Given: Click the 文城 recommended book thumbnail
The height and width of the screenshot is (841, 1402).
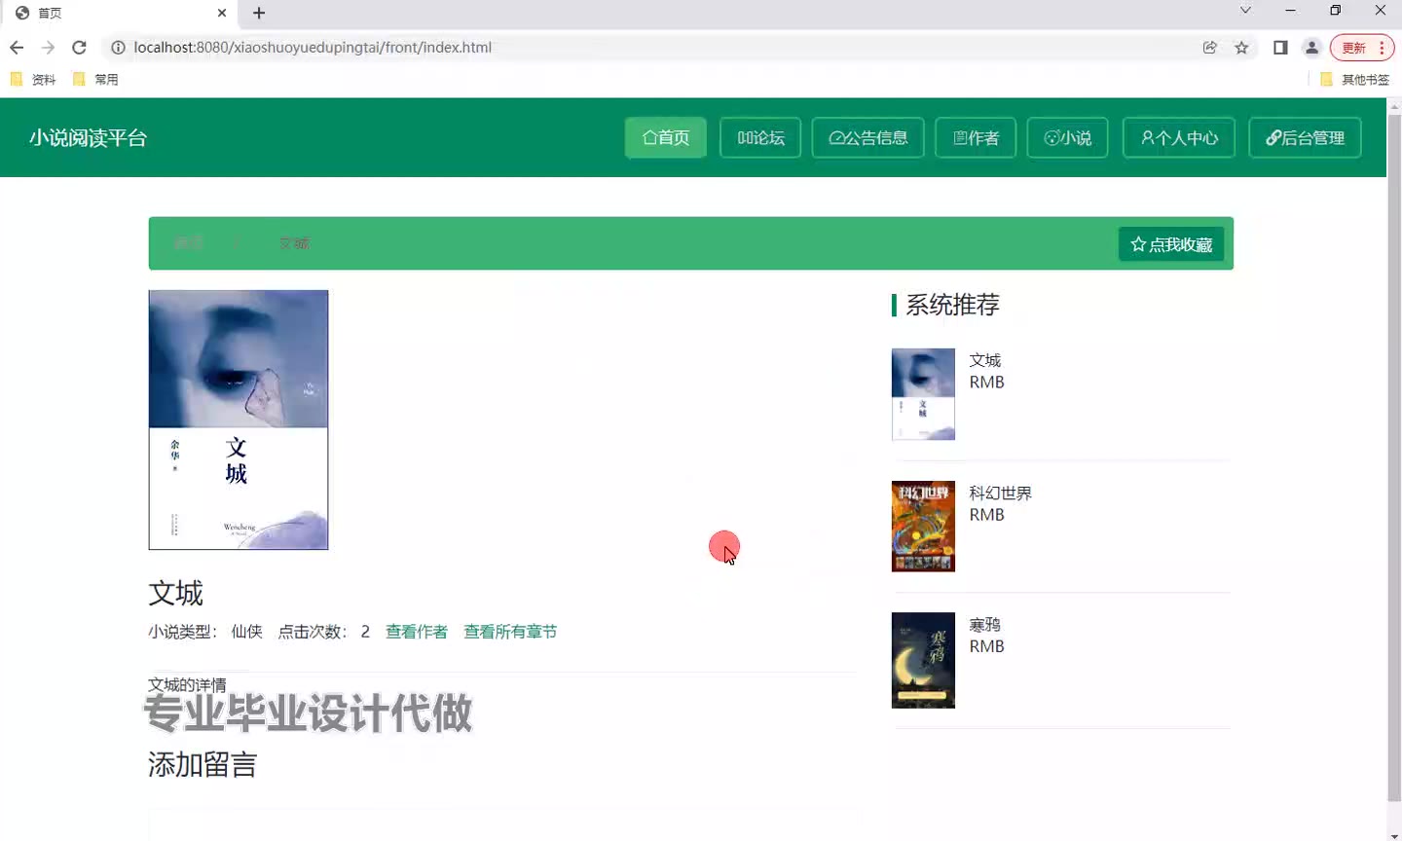Looking at the screenshot, I should tap(923, 394).
